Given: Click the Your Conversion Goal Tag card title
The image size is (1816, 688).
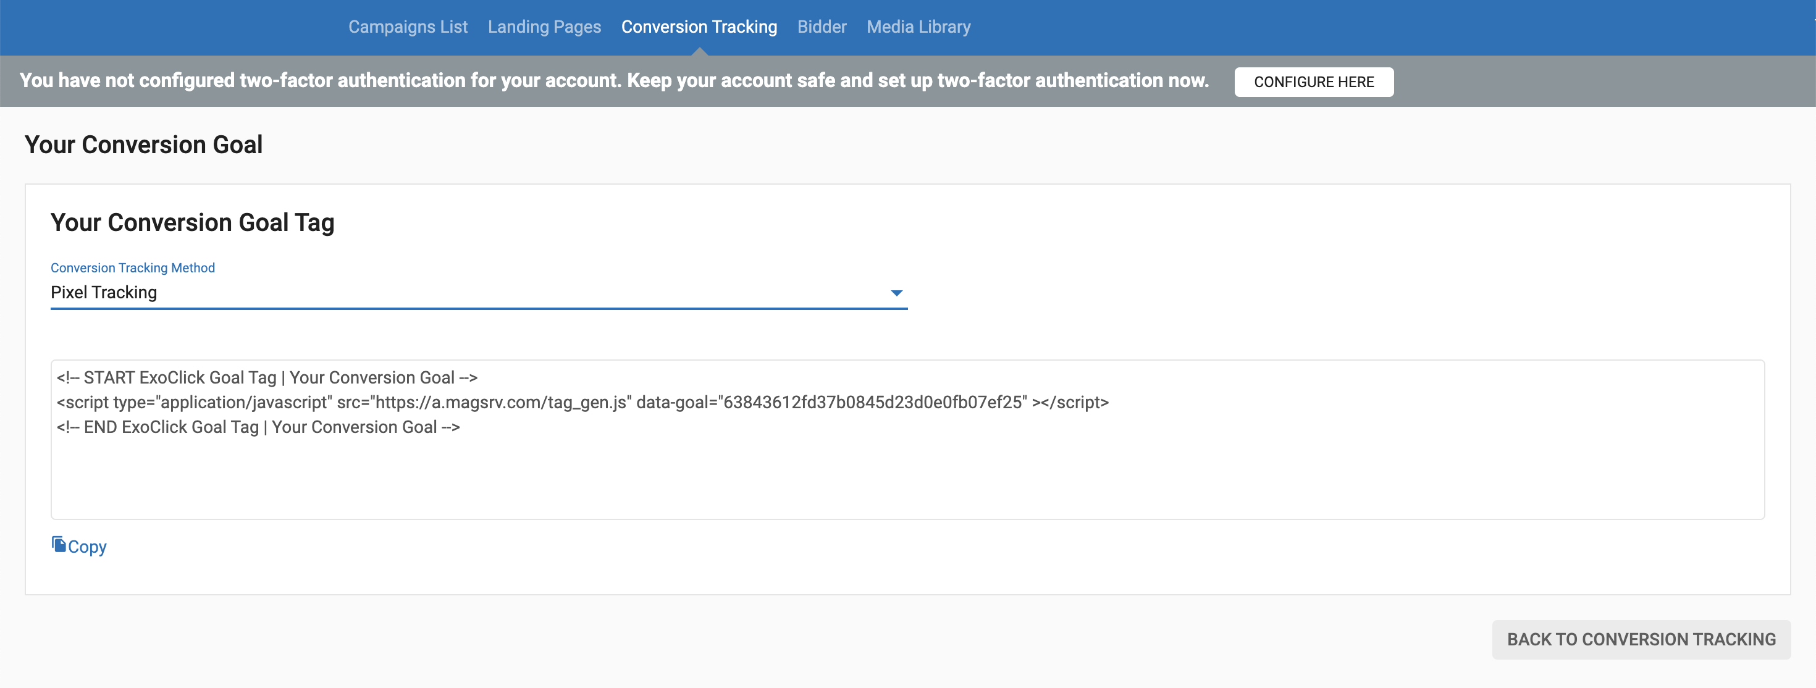Looking at the screenshot, I should [x=193, y=222].
